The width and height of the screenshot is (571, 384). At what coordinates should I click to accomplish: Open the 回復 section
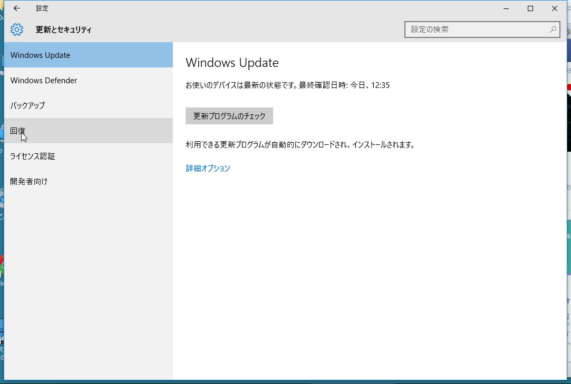(89, 131)
